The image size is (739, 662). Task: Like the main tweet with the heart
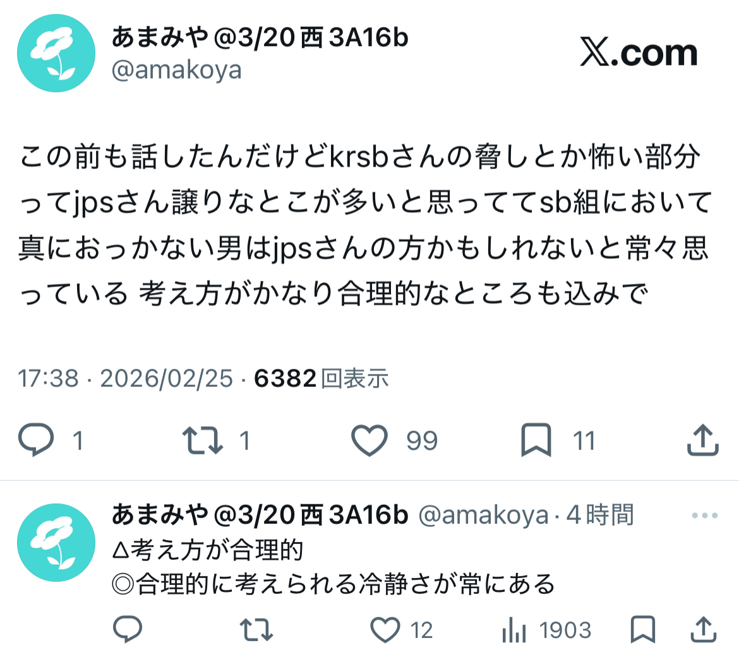[x=369, y=440]
